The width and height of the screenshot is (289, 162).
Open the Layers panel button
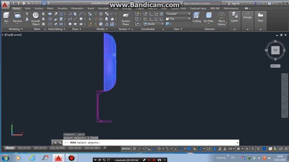pyautogui.click(x=234, y=17)
